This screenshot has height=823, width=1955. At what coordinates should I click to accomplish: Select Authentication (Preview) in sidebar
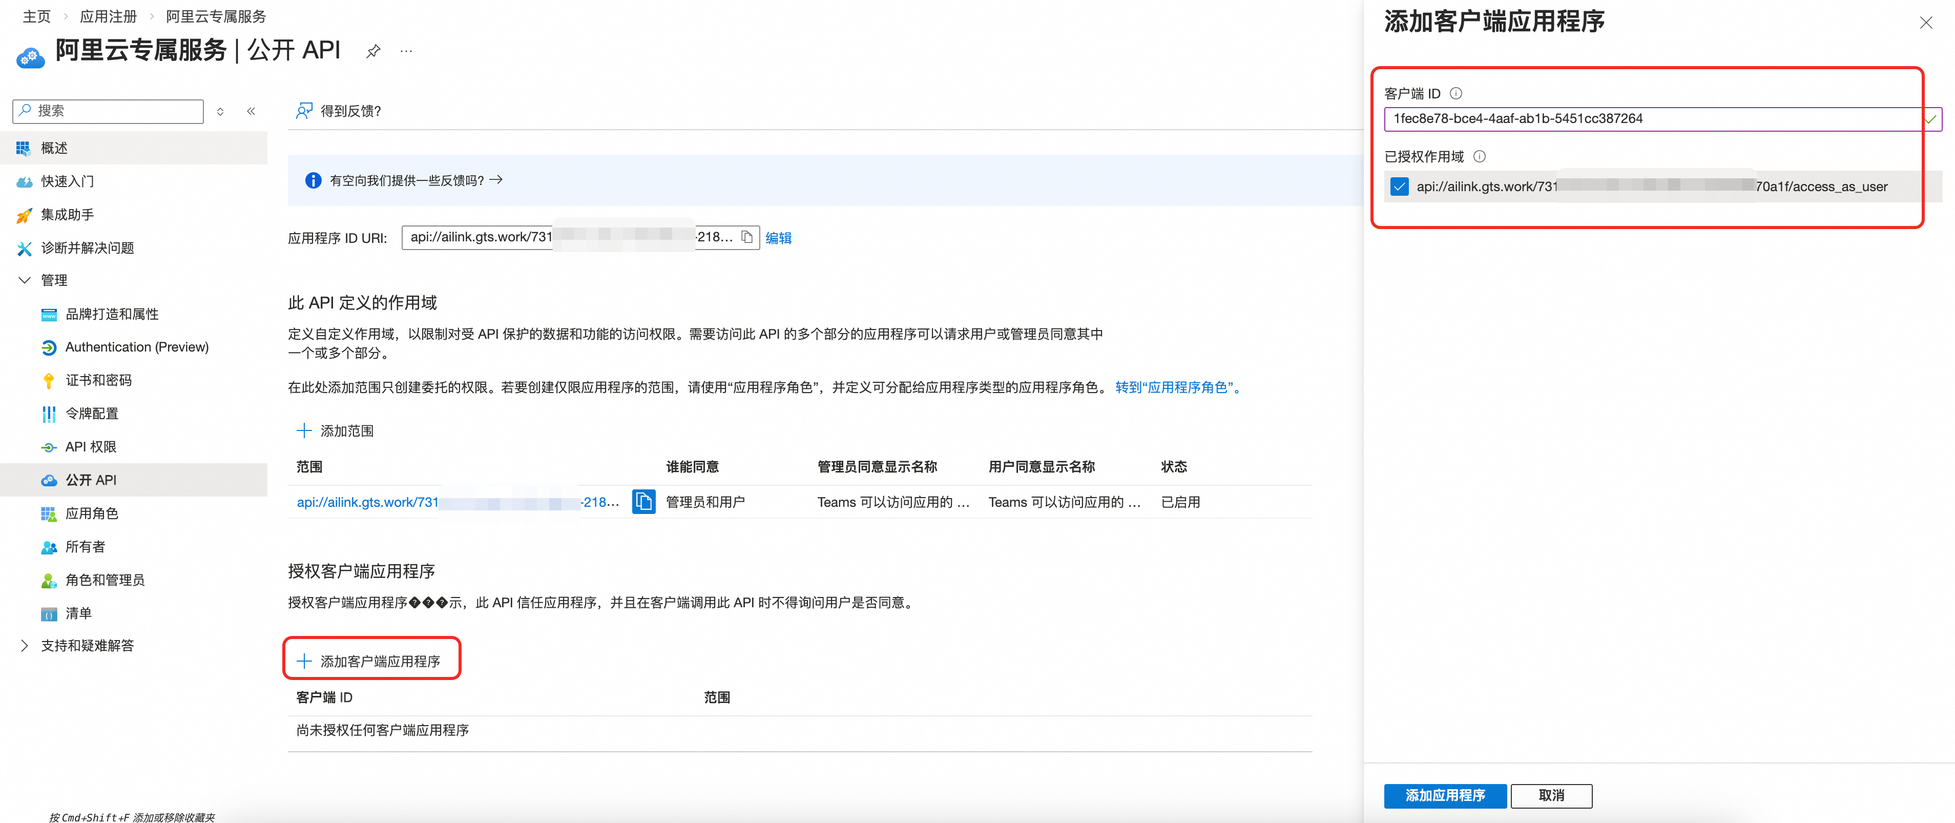tap(137, 347)
